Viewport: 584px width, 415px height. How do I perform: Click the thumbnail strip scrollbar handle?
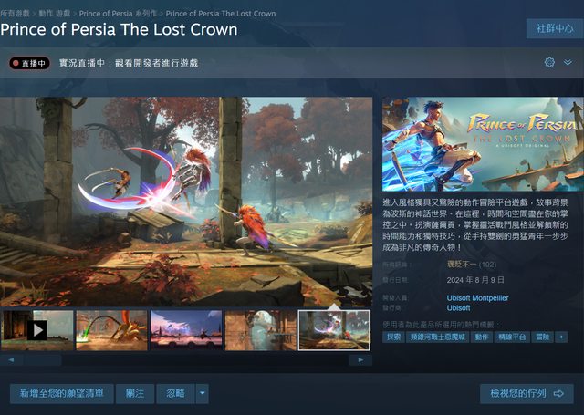click(x=43, y=360)
